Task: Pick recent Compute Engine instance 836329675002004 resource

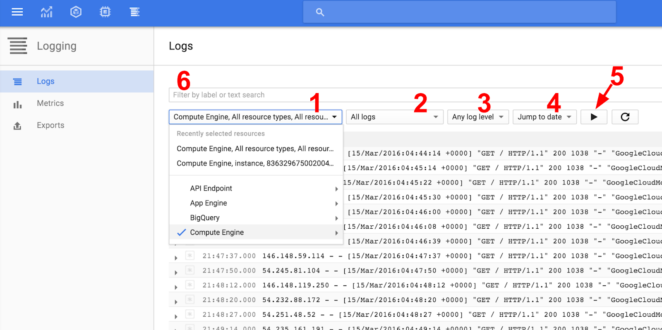Action: pyautogui.click(x=255, y=163)
